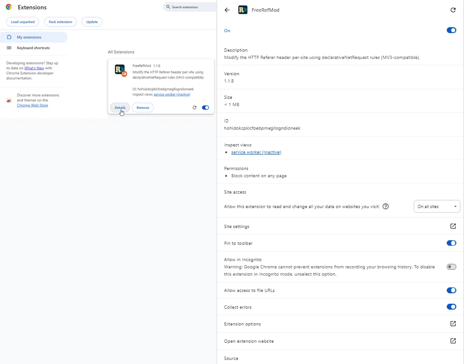The height and width of the screenshot is (364, 464).
Task: Open the Chrome Web Store link
Action: click(32, 105)
